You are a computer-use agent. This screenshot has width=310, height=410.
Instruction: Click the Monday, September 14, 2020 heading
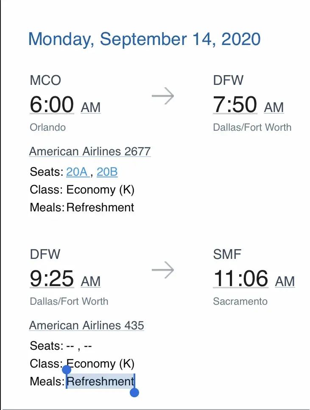144,39
